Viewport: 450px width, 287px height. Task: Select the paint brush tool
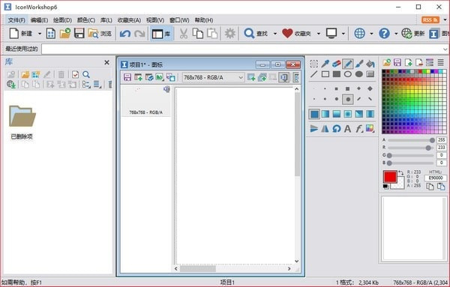359,64
